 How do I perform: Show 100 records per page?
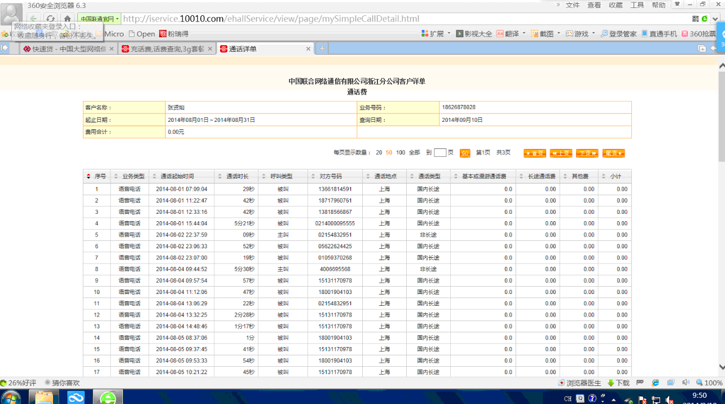[x=400, y=153]
